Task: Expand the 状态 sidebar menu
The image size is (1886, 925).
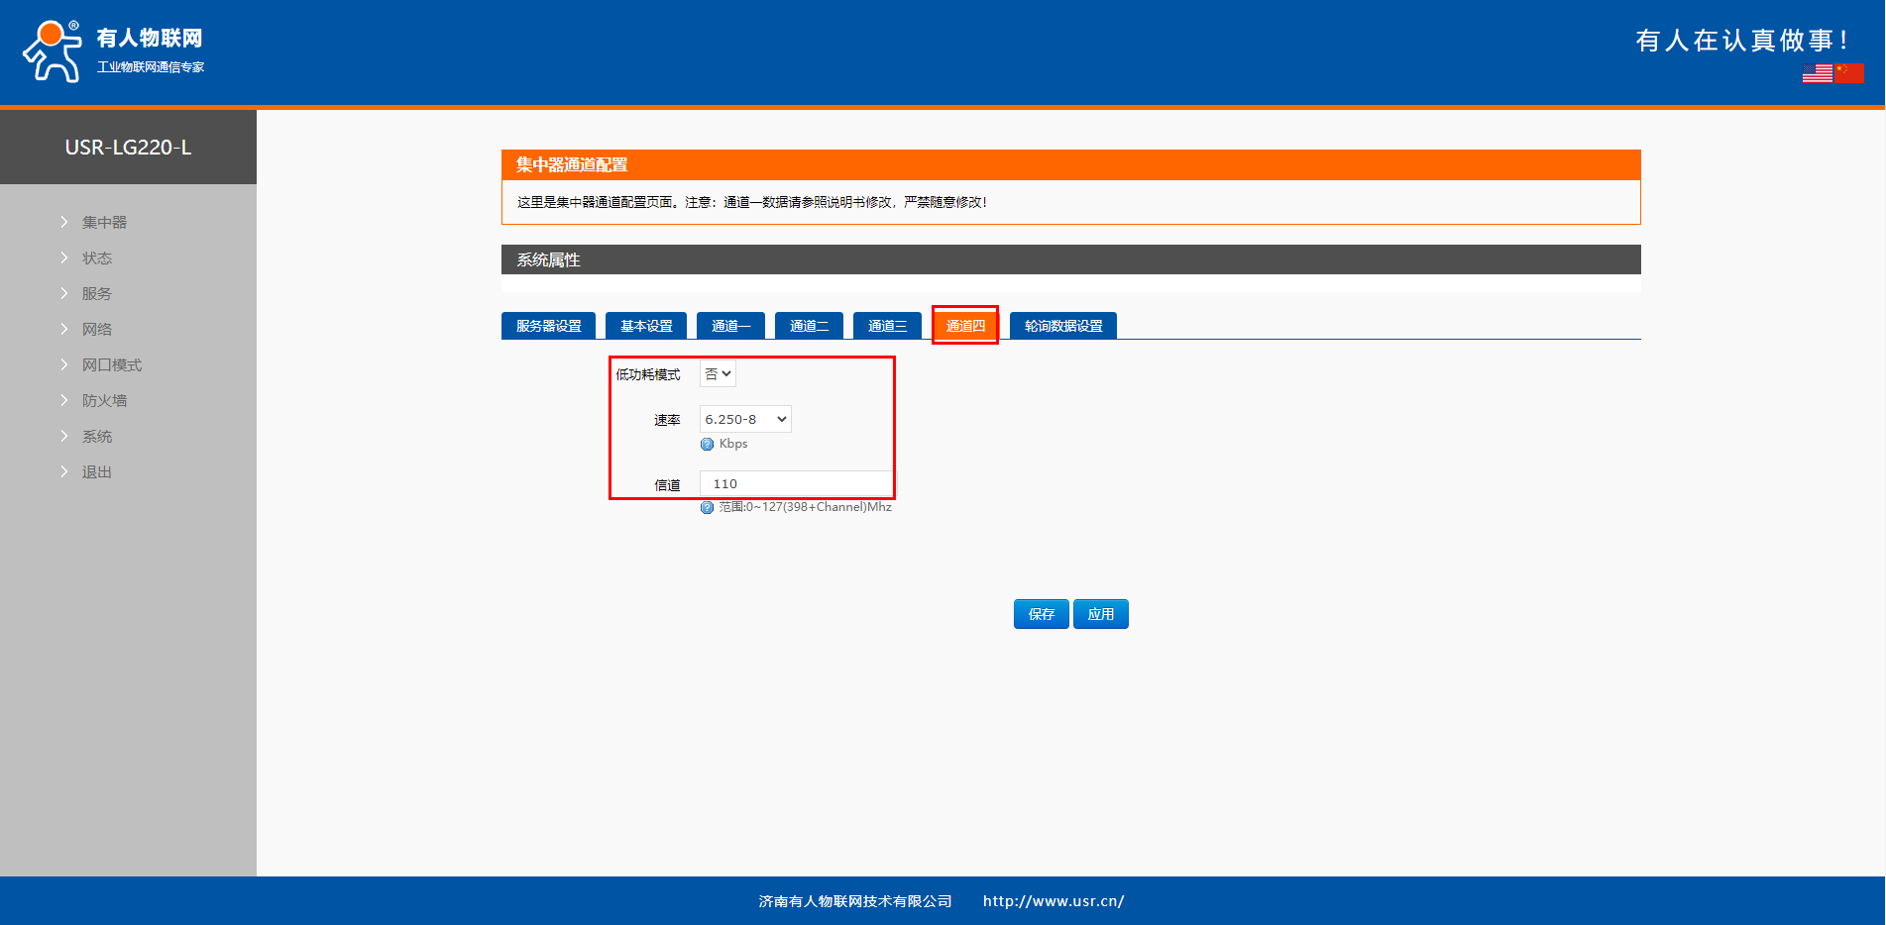Action: coord(97,258)
